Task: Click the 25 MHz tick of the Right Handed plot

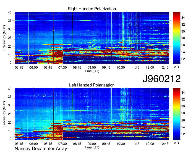Action: [10, 38]
